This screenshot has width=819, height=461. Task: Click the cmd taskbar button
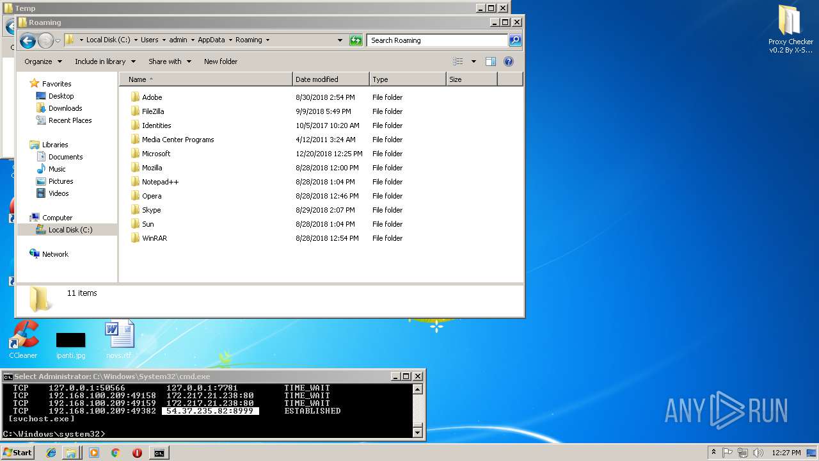pyautogui.click(x=159, y=453)
